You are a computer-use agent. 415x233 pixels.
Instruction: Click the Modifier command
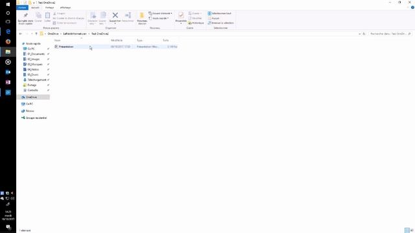pyautogui.click(x=195, y=18)
